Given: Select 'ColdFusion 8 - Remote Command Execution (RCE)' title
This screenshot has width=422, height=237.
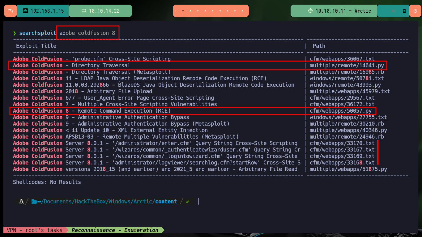Looking at the screenshot, I should coord(92,111).
